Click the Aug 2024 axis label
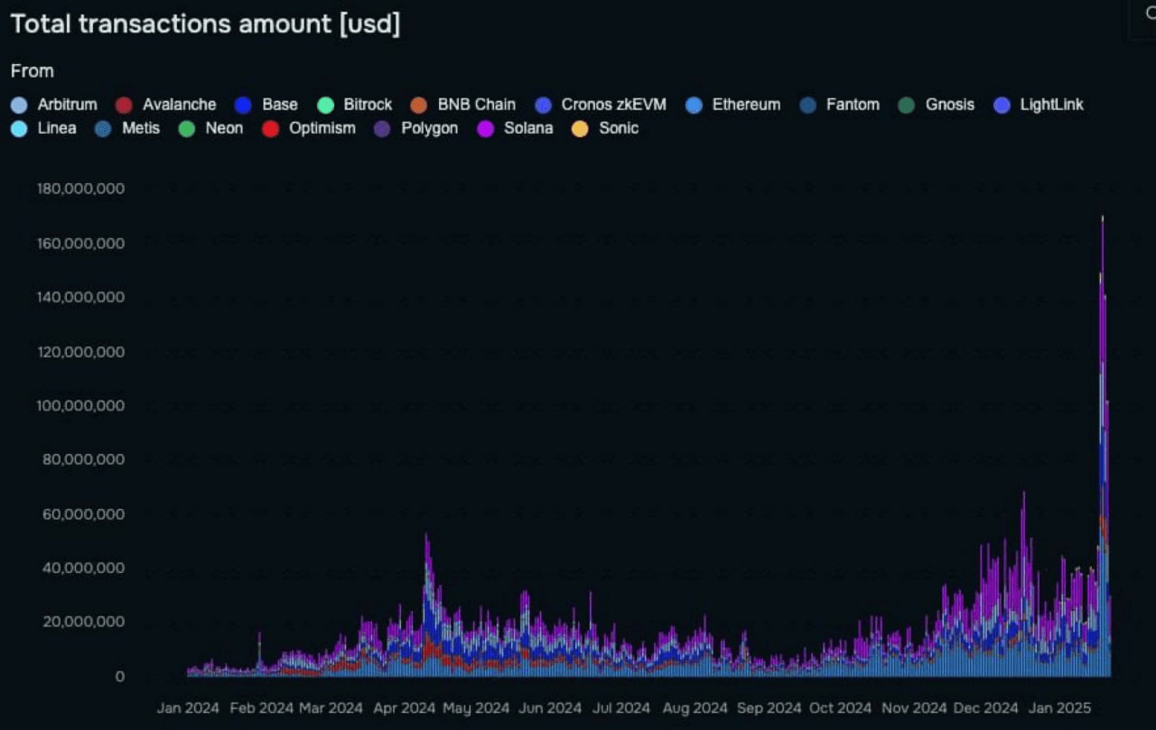The image size is (1156, 730). pos(695,708)
